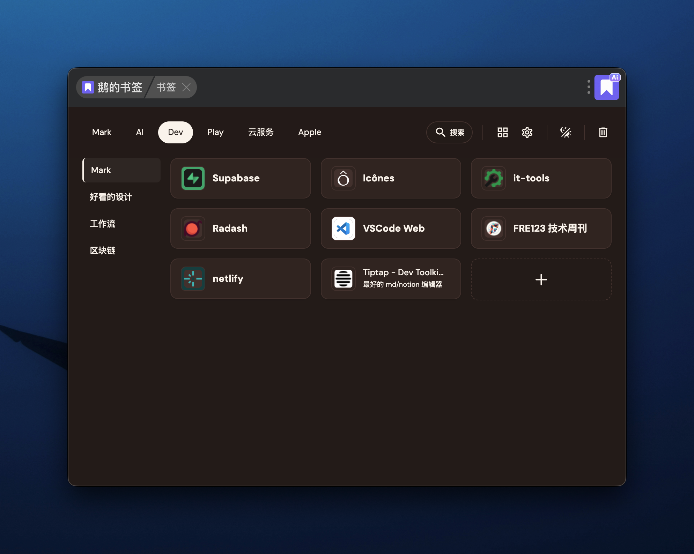Switch to the Apple tab
The height and width of the screenshot is (554, 694).
pos(310,132)
